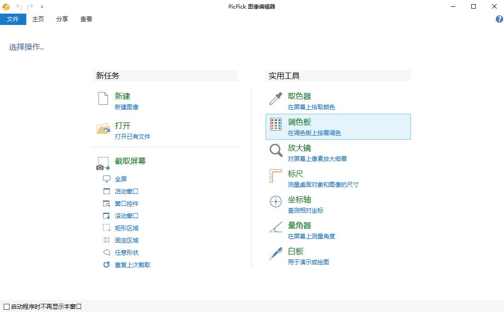Image resolution: width=504 pixels, height=312 pixels.
Task: Open the 分享 menu
Action: (62, 19)
